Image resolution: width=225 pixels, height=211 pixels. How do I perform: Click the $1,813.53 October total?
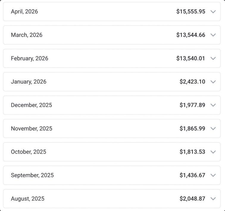pos(192,152)
